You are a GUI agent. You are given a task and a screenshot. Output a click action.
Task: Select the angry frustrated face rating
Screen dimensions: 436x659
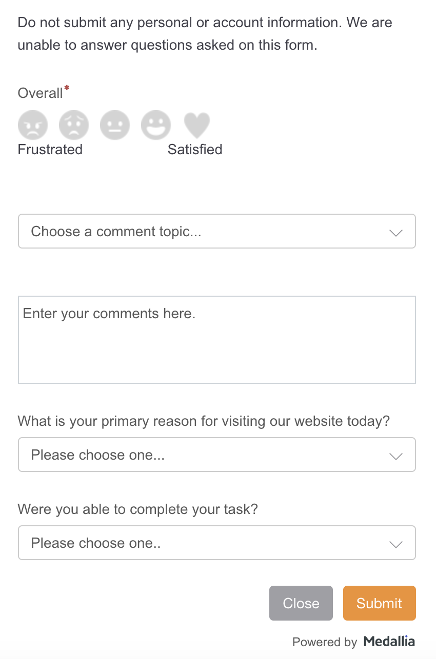[33, 125]
